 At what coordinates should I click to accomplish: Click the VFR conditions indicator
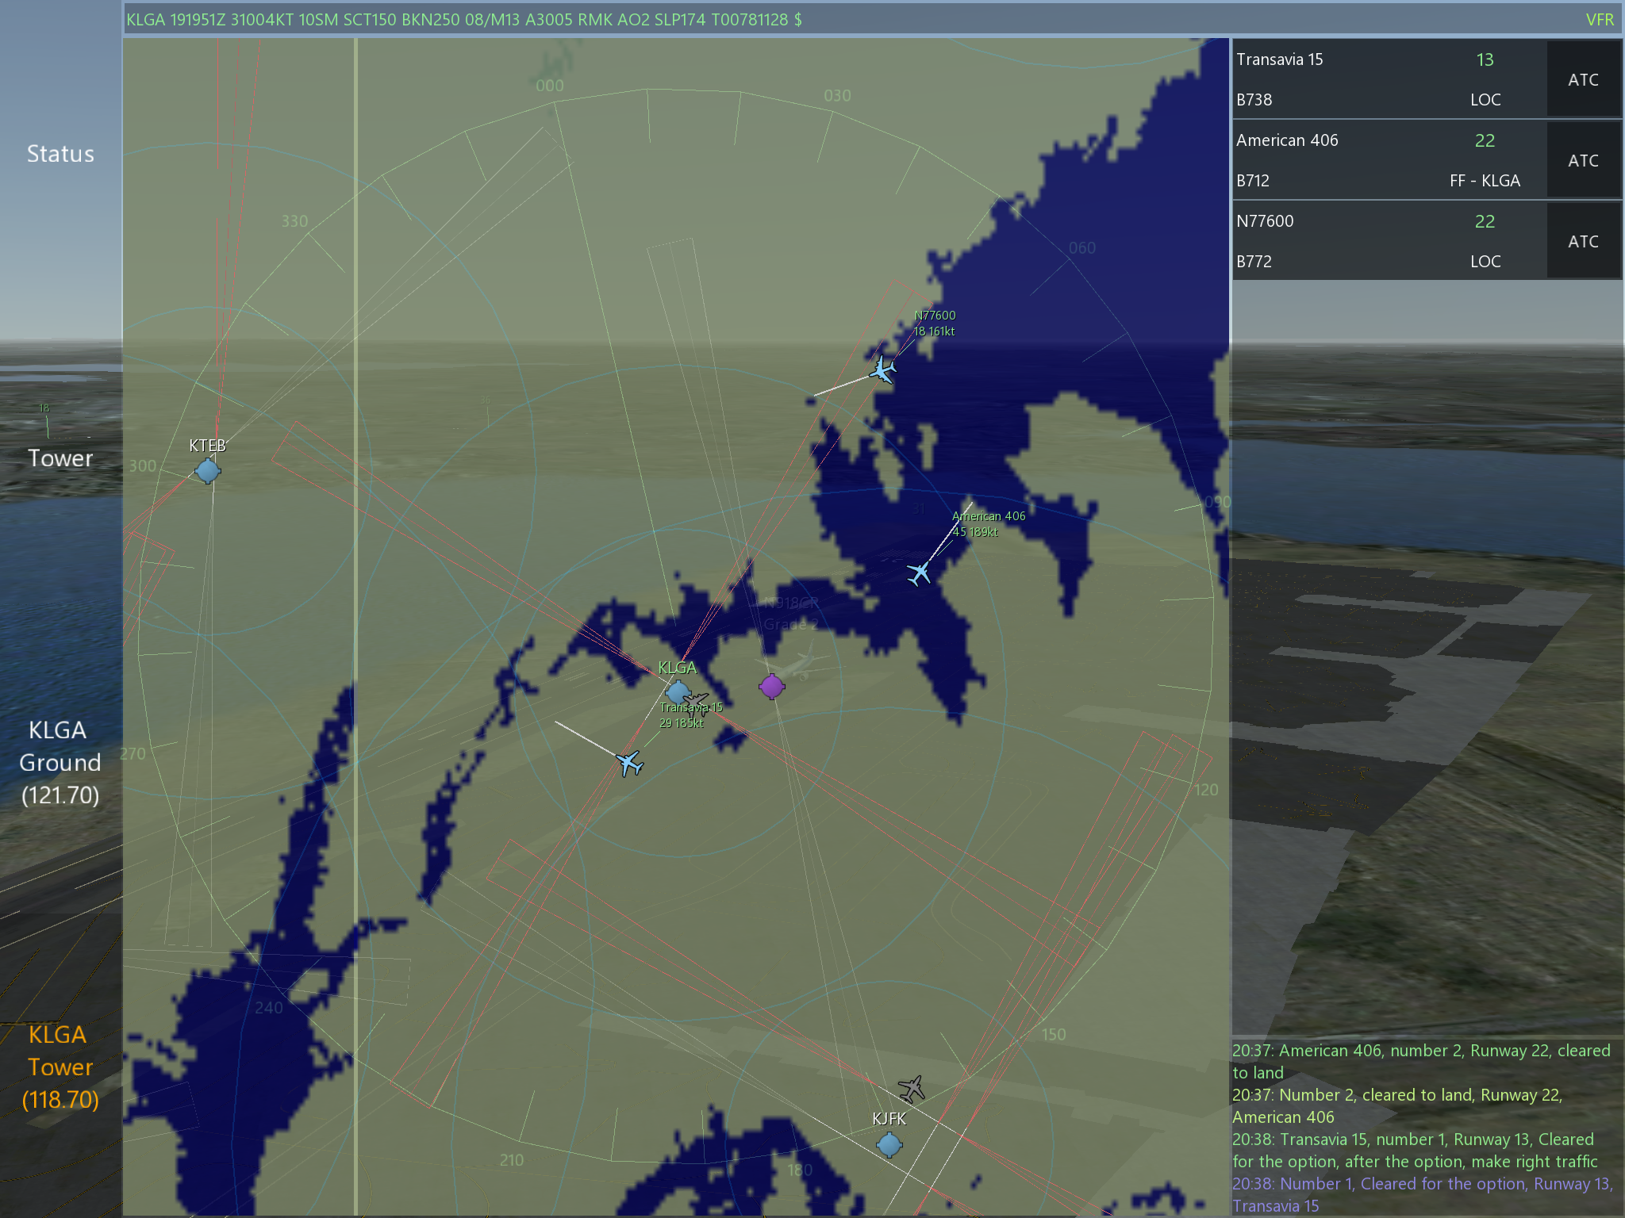coord(1599,20)
